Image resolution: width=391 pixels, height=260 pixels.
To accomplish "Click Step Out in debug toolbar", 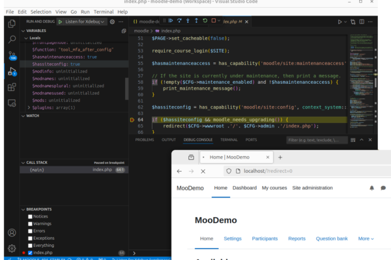I will click(196, 21).
